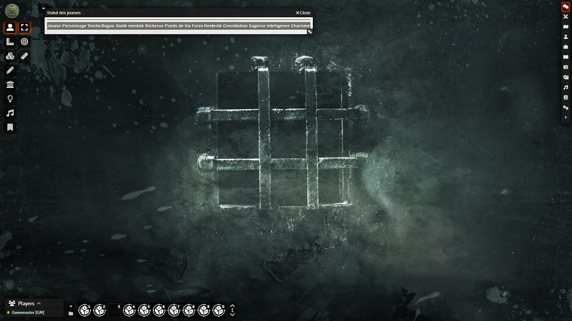Viewport: 572px width, 321px height.
Task: Expand the collapsed right sidebar
Action: point(566,117)
